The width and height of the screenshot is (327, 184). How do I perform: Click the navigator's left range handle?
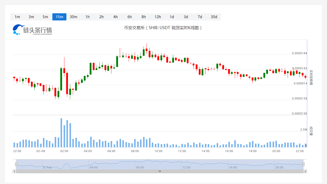(x=16, y=164)
